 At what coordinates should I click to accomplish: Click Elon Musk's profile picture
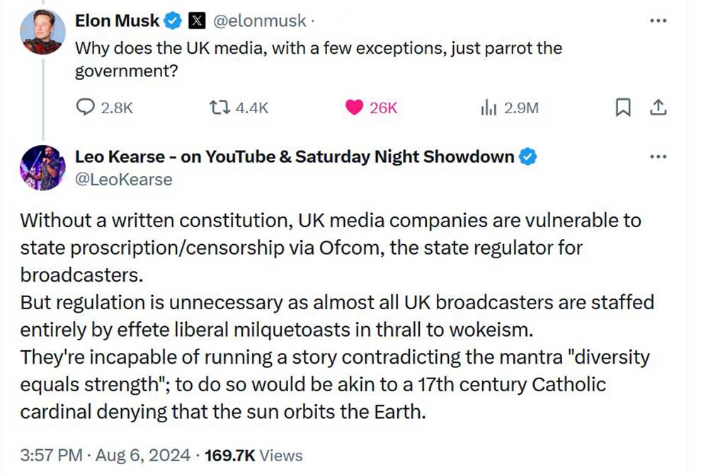pyautogui.click(x=44, y=32)
